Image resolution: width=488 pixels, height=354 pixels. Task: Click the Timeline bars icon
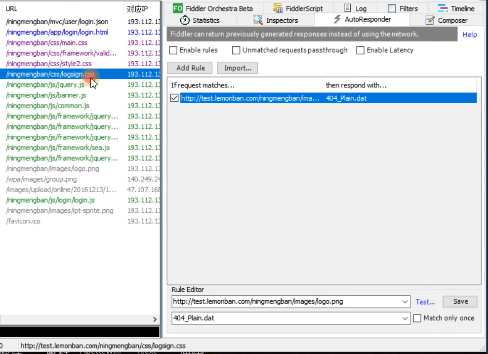click(x=442, y=8)
